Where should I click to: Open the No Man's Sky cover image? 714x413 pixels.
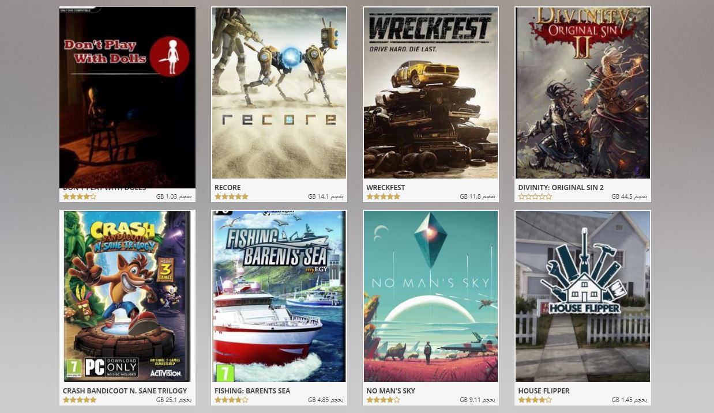pos(431,296)
